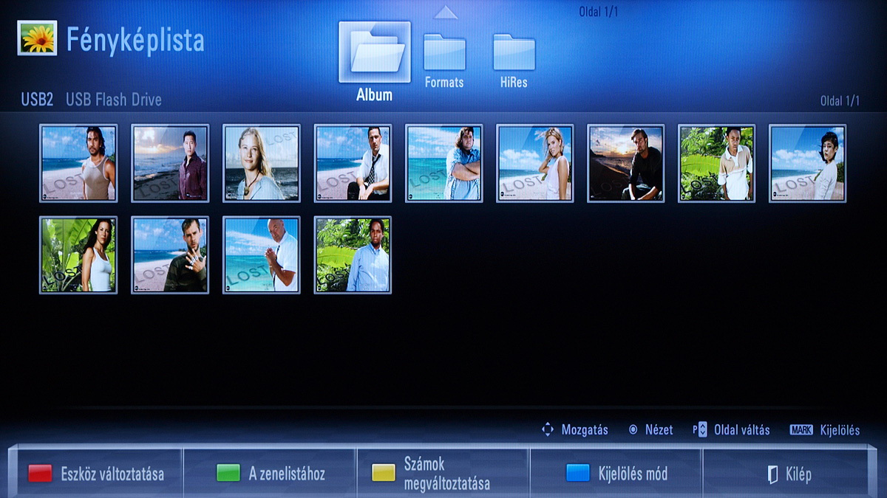Screen dimensions: 887x498
Task: Open sunset photo of man in maroon shirt
Action: pos(170,163)
